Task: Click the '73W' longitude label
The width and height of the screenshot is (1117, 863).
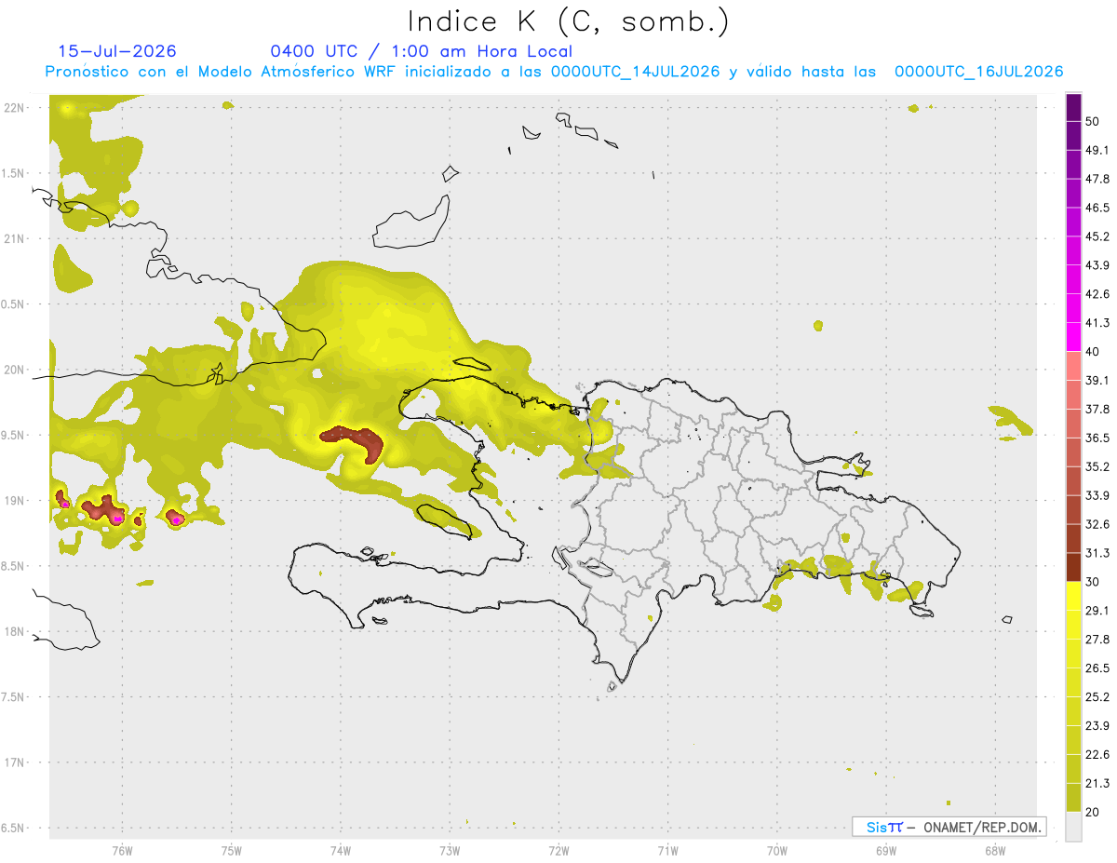Action: coord(450,850)
